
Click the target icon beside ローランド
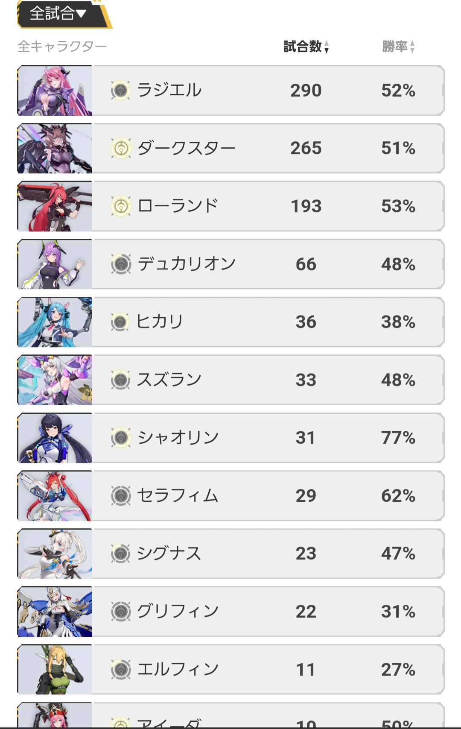(120, 206)
